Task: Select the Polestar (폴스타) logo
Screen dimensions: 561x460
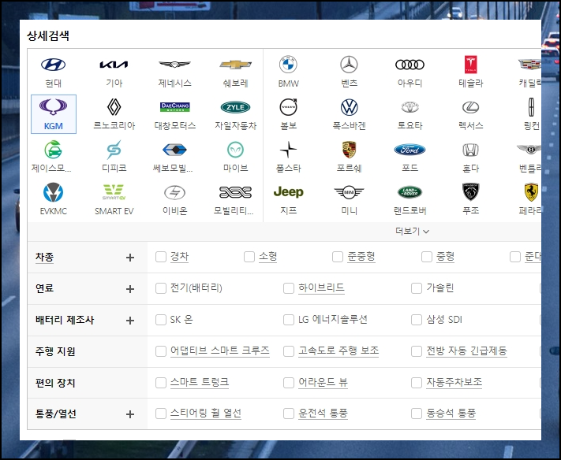Action: tap(288, 150)
